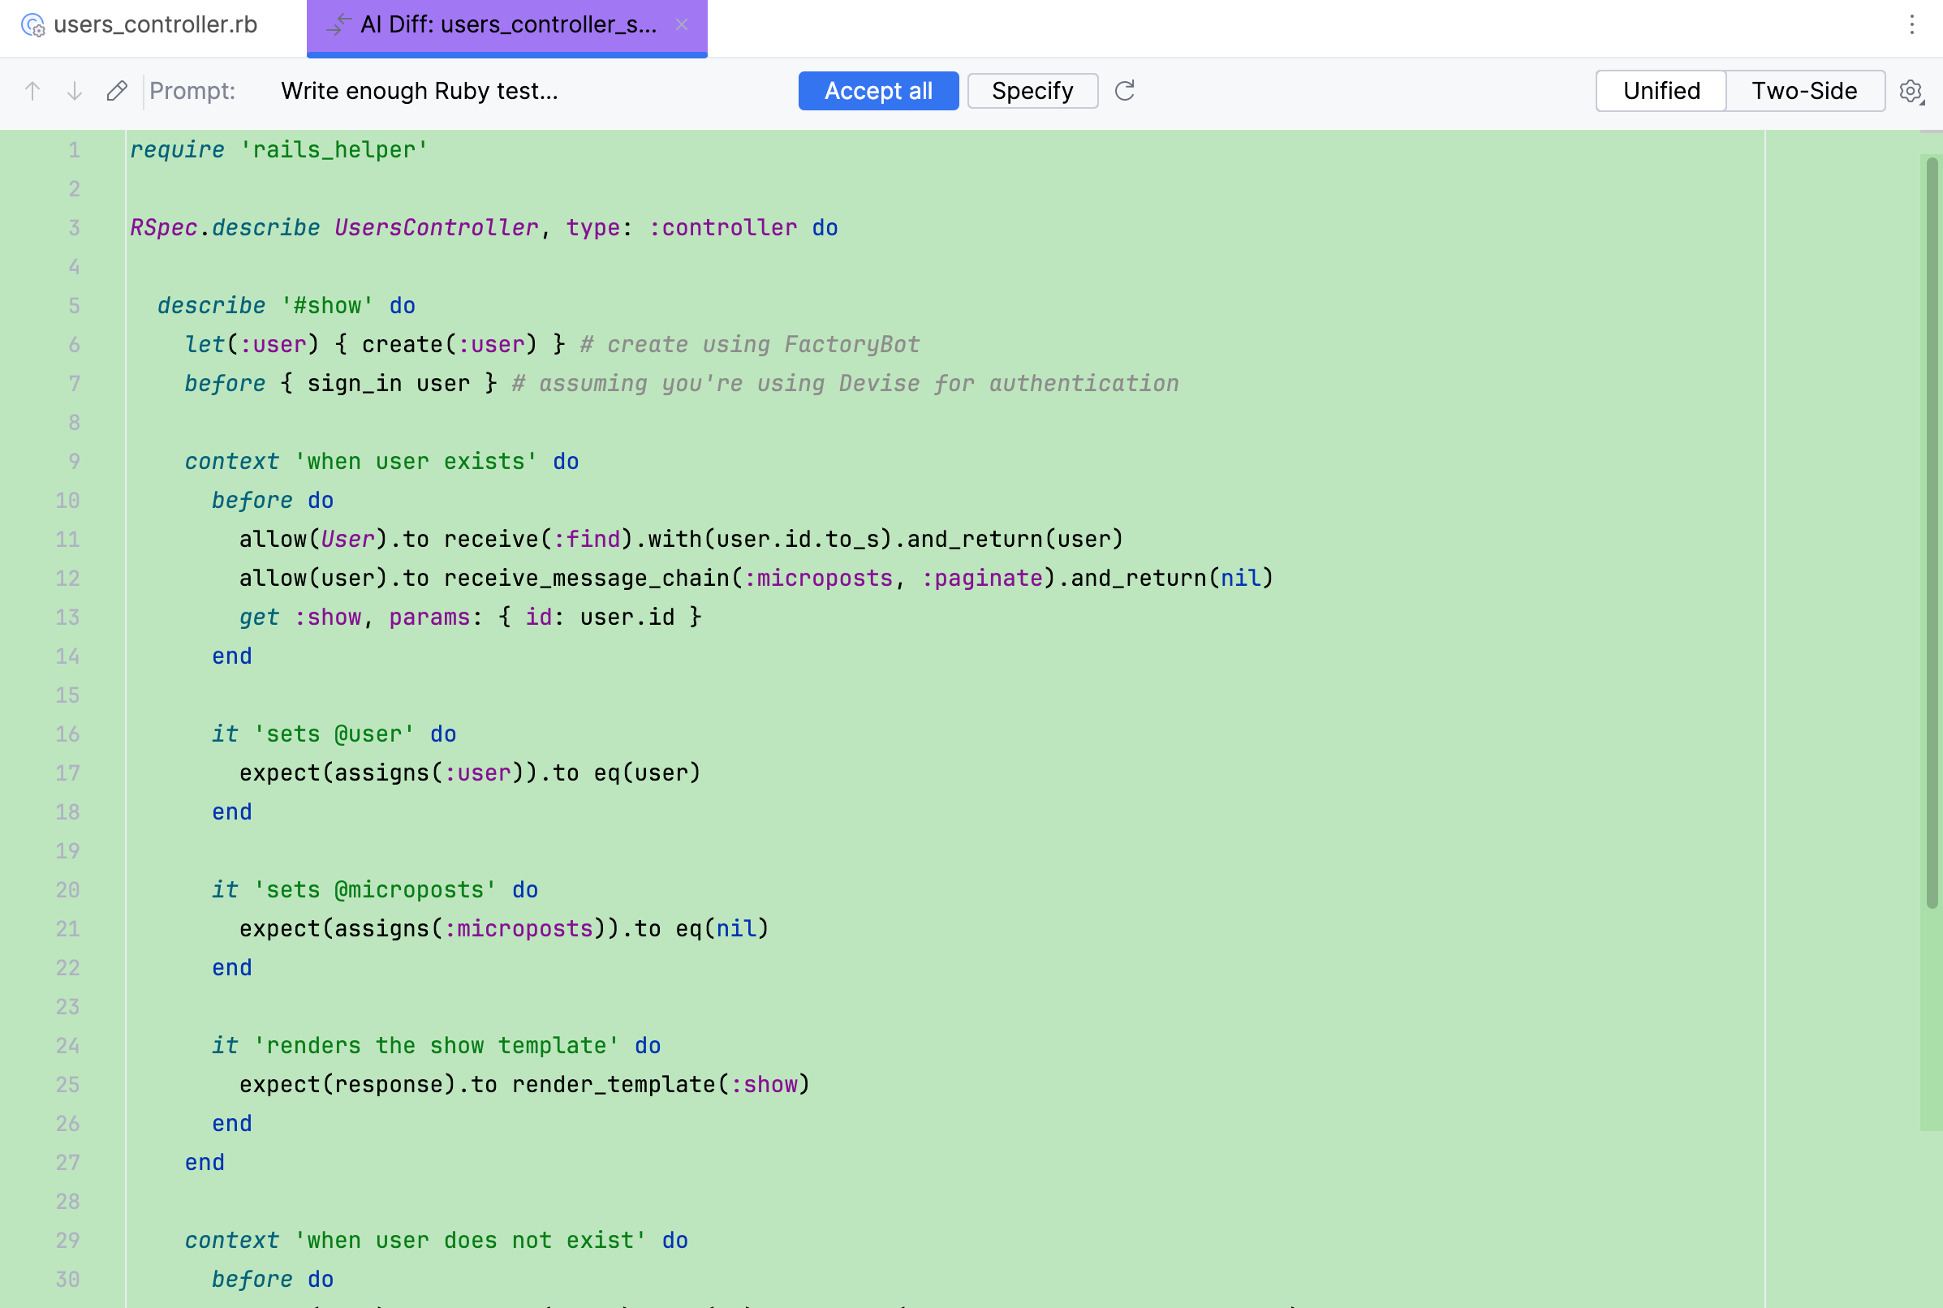Open the prompt text 'Write enough Ruby test...'
The width and height of the screenshot is (1943, 1308).
pos(420,91)
